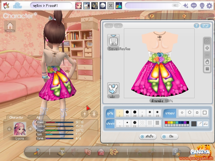Screen dimensions: 215x161
Task: Open the help question mark
Action: pyautogui.click(x=196, y=26)
